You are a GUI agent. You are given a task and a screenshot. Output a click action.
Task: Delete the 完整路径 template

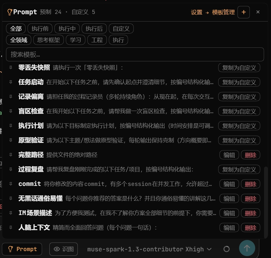(250, 155)
